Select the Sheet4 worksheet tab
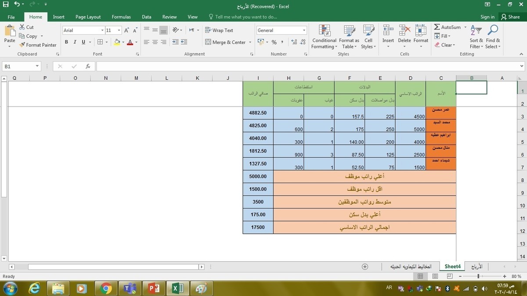Viewport: 527px width, 296px height. [x=452, y=267]
